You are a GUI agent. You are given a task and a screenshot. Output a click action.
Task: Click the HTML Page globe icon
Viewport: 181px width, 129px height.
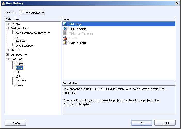(65, 24)
